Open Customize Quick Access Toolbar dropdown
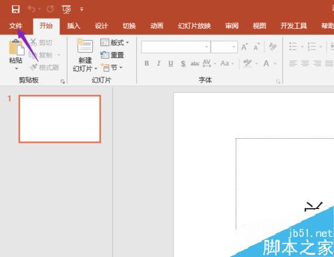The image size is (334, 257). coord(81,9)
